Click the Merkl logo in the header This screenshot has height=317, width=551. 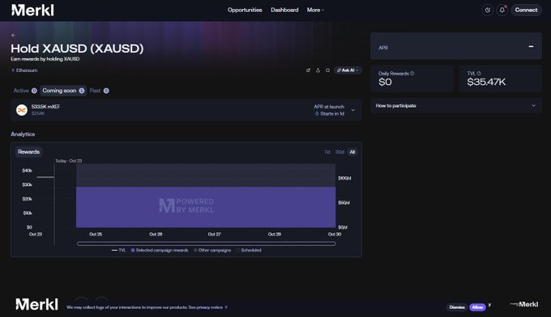coord(32,11)
